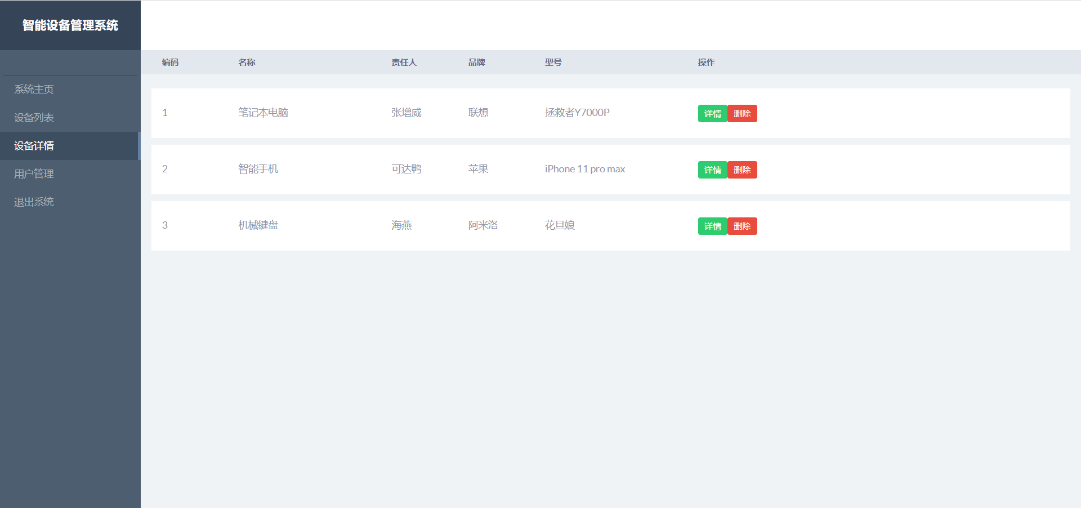Delete the 笔记本电脑 device entry

(742, 113)
